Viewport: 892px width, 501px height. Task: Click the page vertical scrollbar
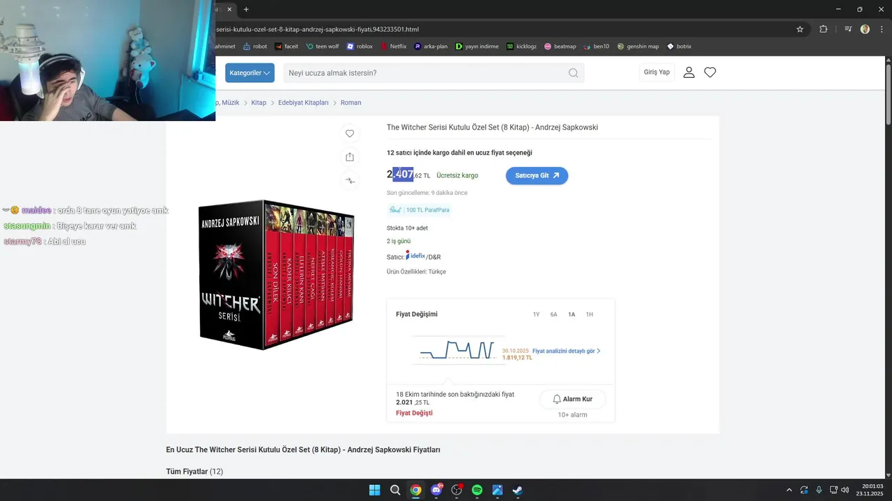coord(889,94)
